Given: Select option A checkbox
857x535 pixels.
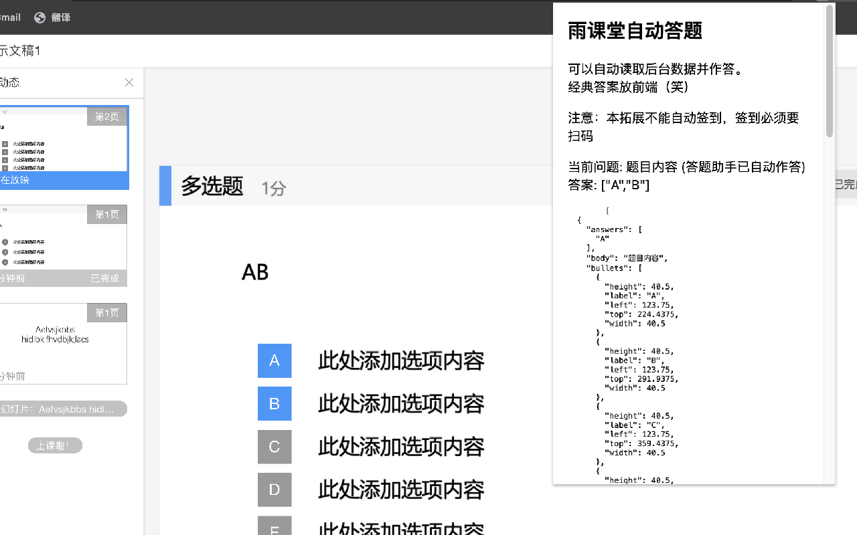Looking at the screenshot, I should pos(275,360).
